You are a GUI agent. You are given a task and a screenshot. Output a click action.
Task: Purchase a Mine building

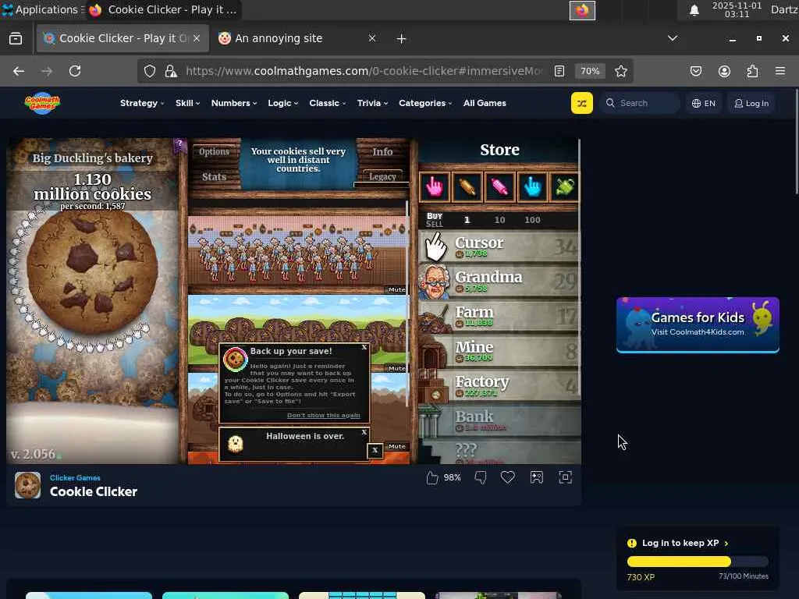[499, 351]
